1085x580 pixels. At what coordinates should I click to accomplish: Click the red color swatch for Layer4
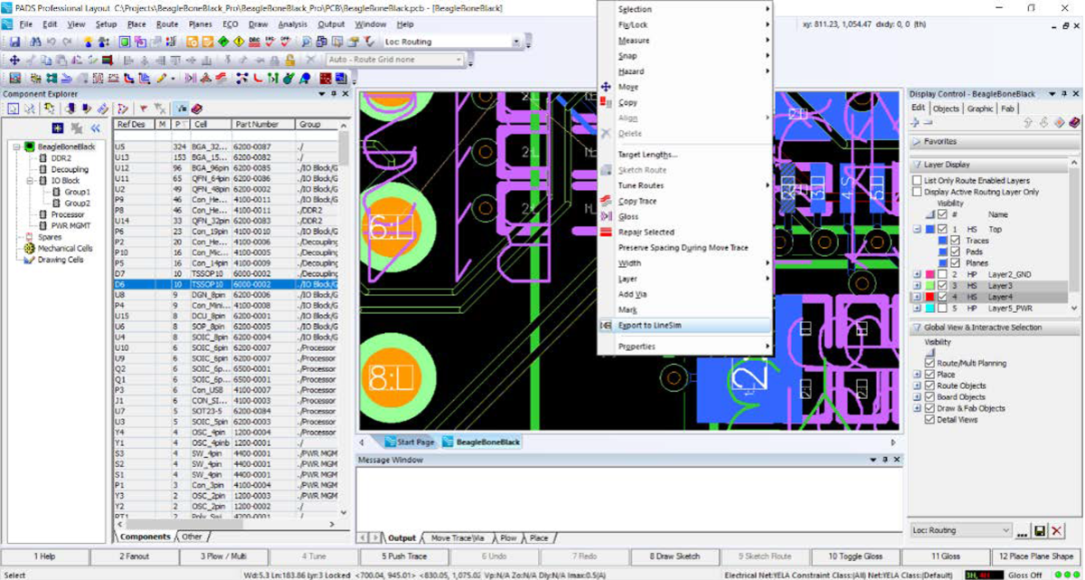click(x=930, y=297)
